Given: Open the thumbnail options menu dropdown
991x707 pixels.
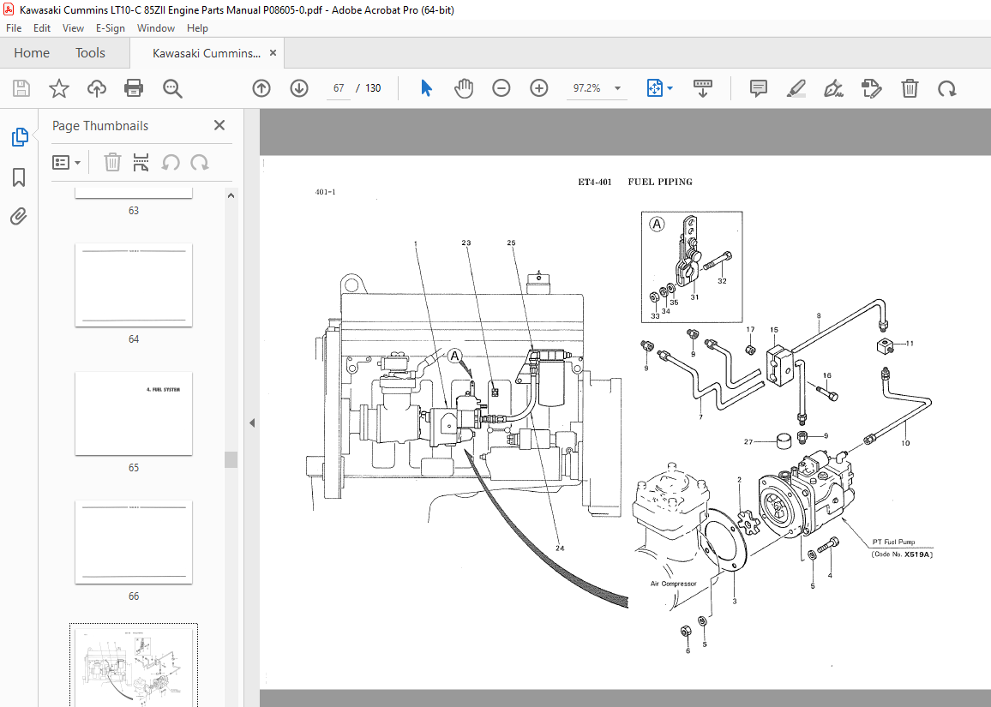Looking at the screenshot, I should pos(66,162).
